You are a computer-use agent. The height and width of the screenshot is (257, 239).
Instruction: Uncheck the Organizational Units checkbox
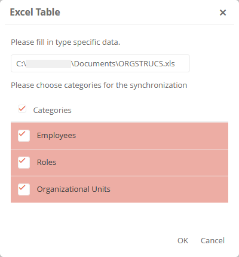pyautogui.click(x=24, y=189)
